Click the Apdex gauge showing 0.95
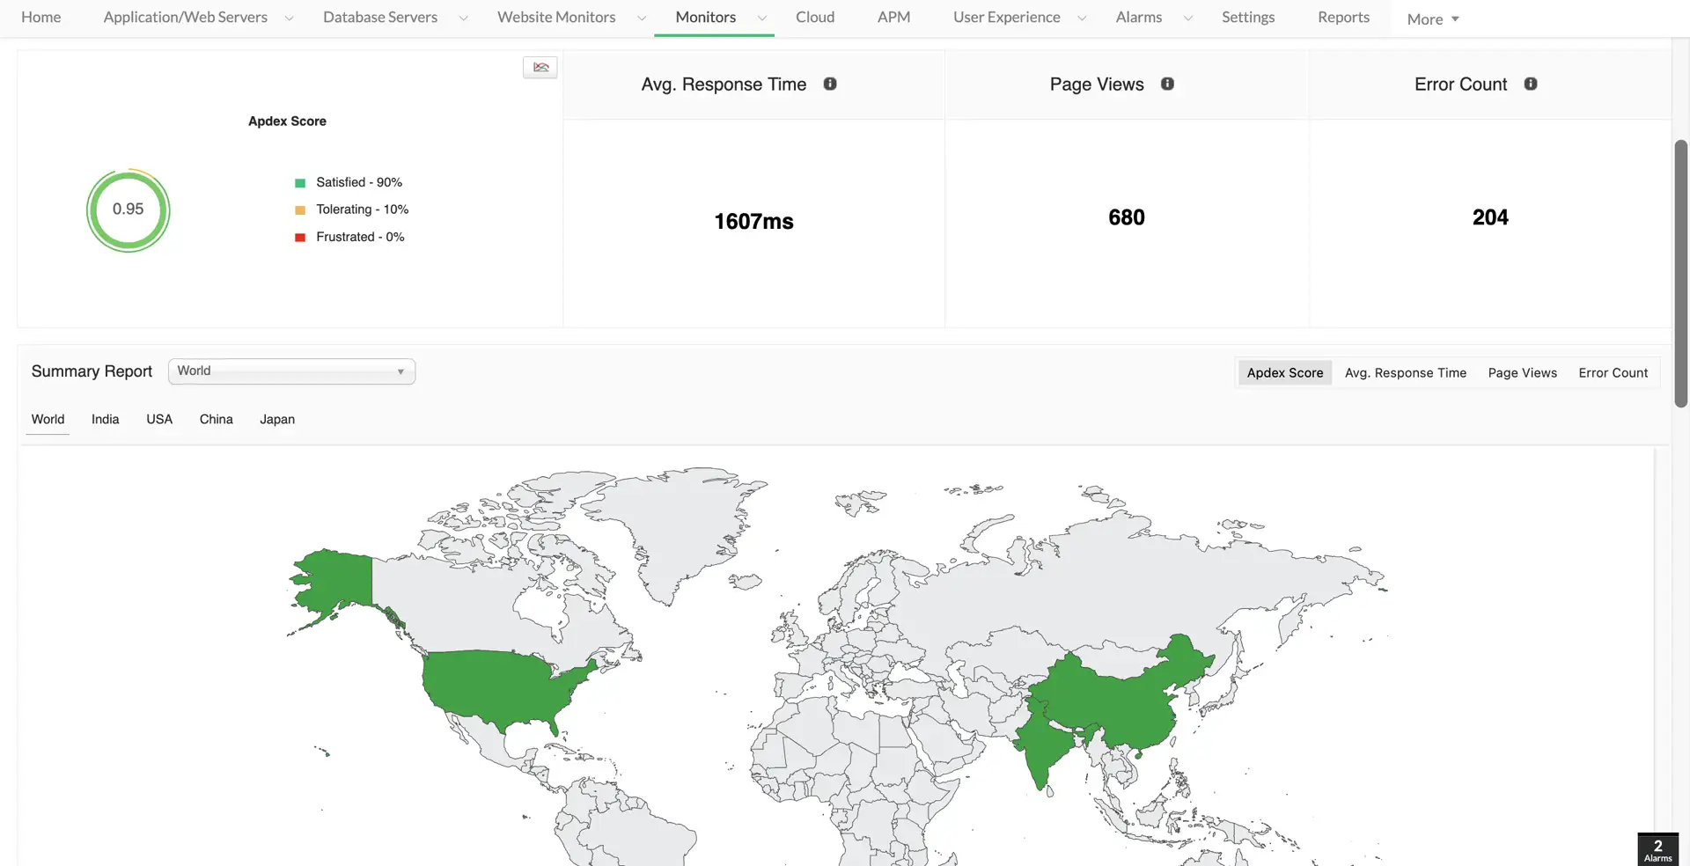Viewport: 1690px width, 866px height. [x=129, y=210]
